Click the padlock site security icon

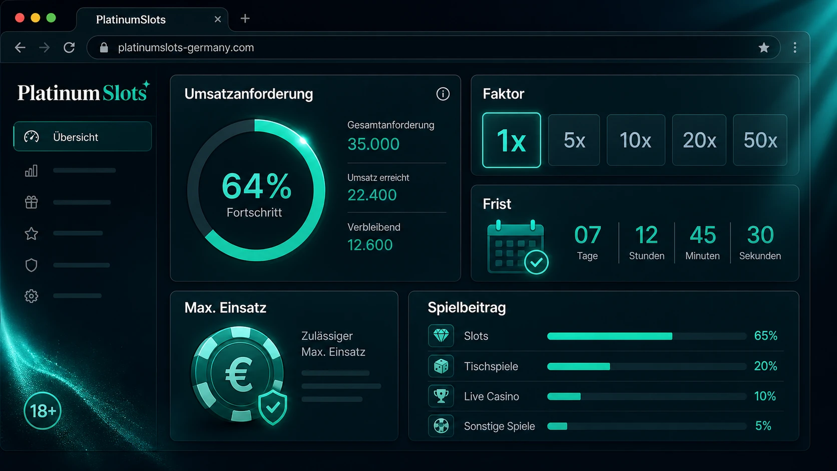pos(104,48)
